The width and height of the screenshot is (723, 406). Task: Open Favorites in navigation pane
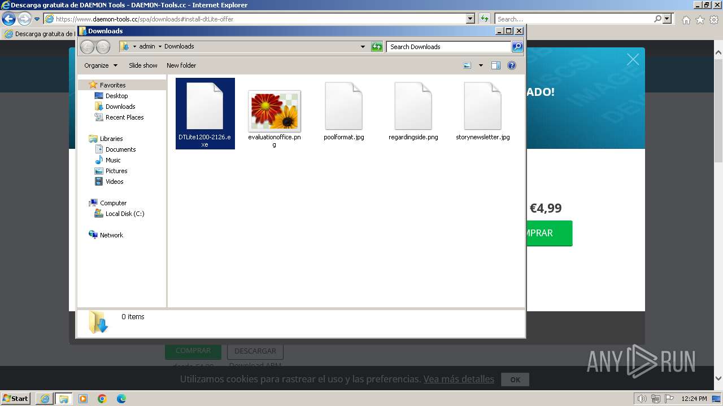[112, 85]
